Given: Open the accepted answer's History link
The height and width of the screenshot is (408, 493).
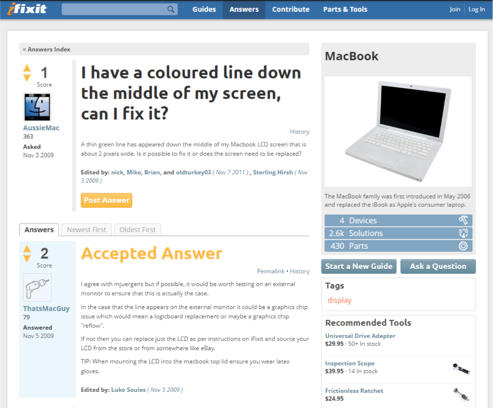Looking at the screenshot, I should [x=300, y=271].
